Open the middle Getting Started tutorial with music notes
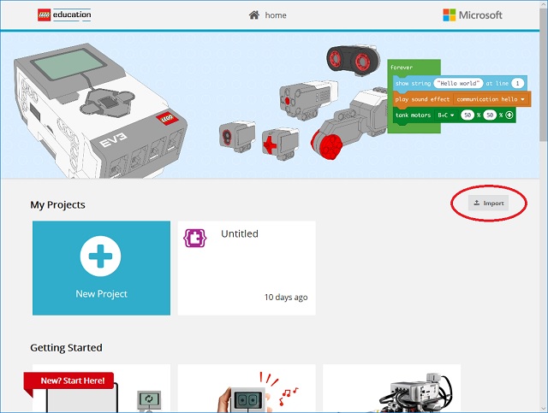 click(x=247, y=389)
